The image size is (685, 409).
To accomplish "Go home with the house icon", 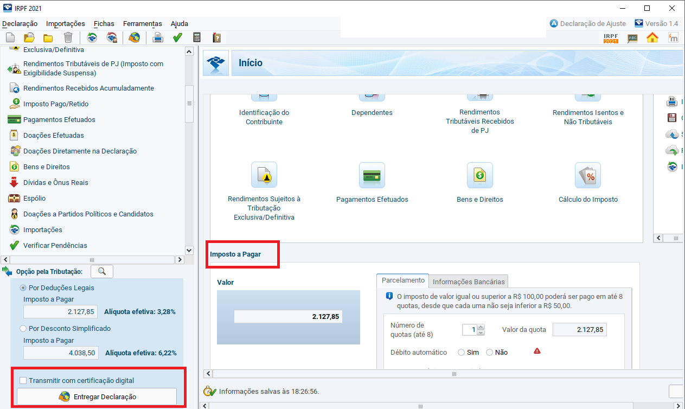I will [x=652, y=37].
